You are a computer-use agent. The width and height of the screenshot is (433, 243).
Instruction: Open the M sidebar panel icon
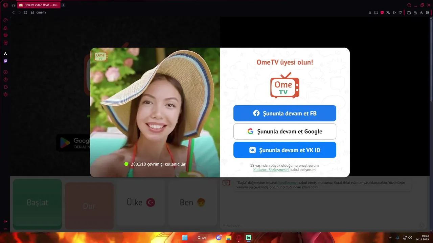[x=5, y=43]
